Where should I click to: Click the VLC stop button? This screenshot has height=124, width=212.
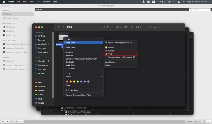click(x=16, y=122)
